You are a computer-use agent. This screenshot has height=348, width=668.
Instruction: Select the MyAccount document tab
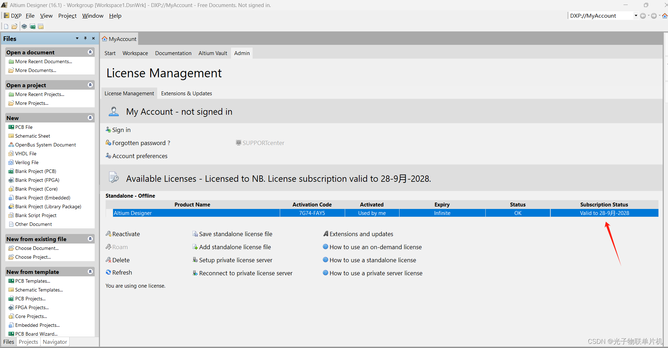point(119,39)
